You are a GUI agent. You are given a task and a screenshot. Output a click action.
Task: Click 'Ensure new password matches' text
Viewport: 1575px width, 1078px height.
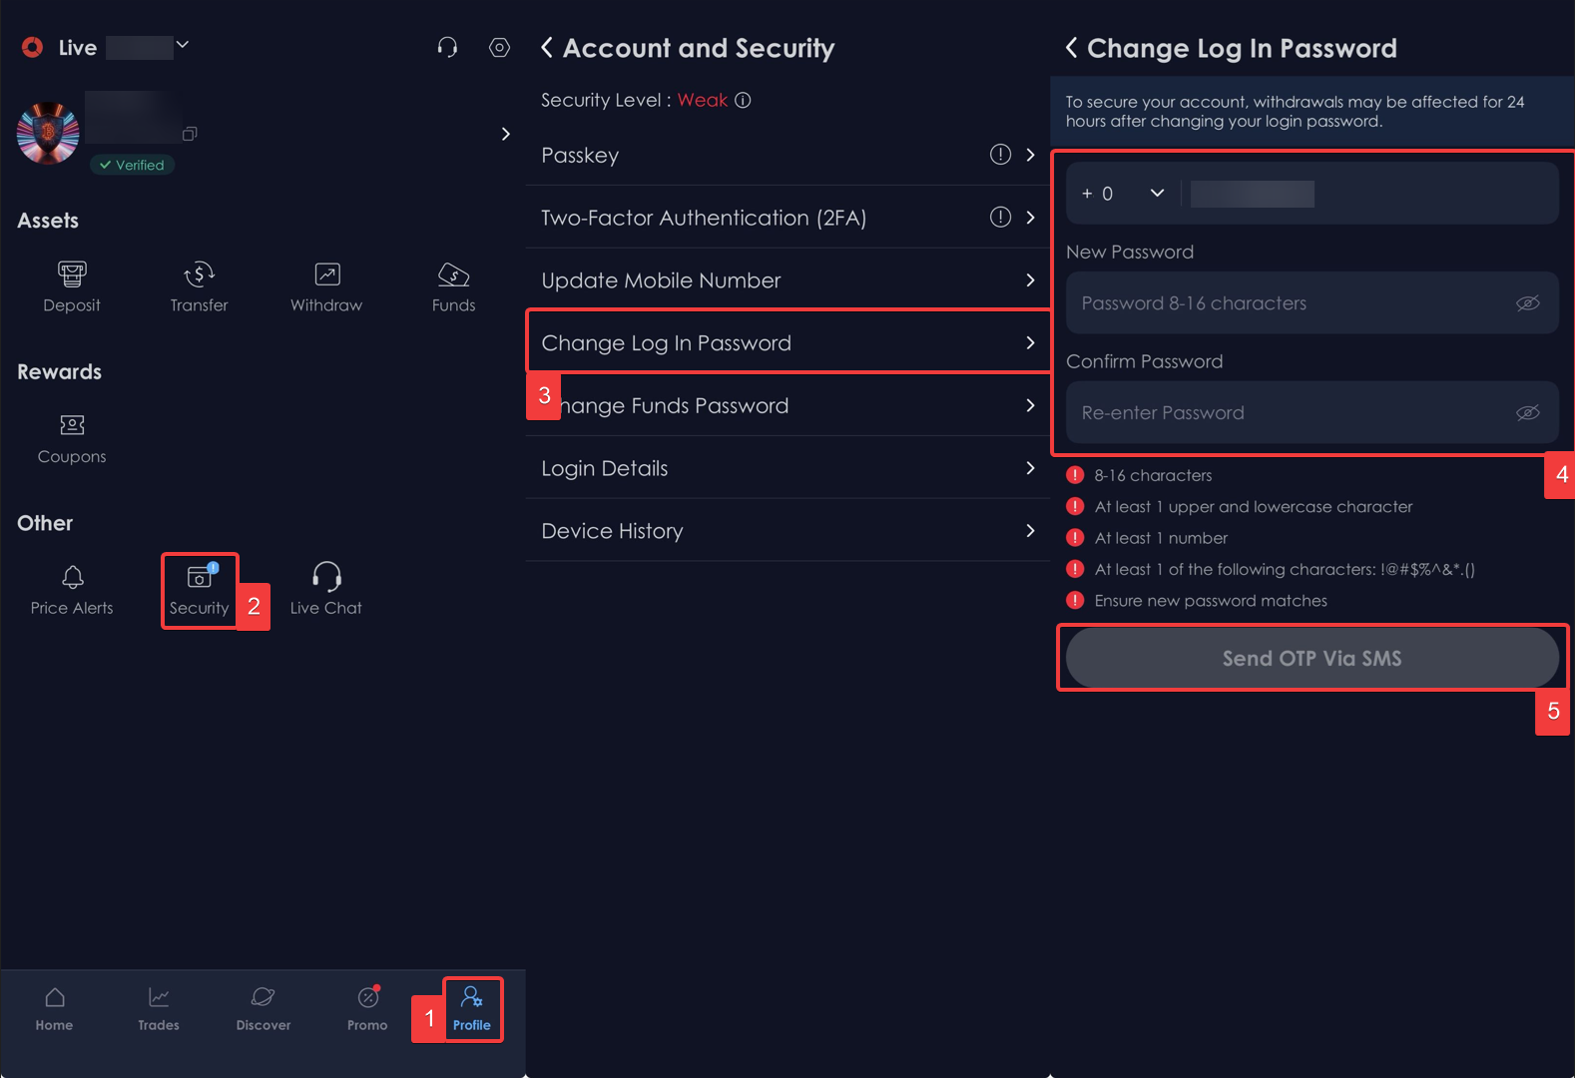[x=1211, y=601]
